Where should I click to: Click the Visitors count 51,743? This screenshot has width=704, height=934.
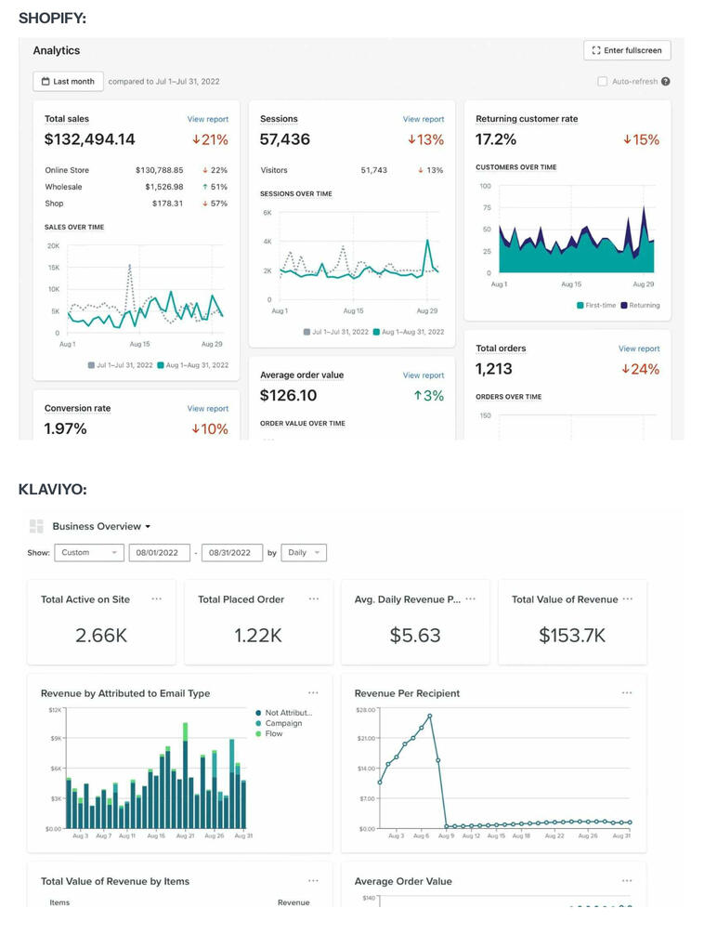[x=373, y=170]
